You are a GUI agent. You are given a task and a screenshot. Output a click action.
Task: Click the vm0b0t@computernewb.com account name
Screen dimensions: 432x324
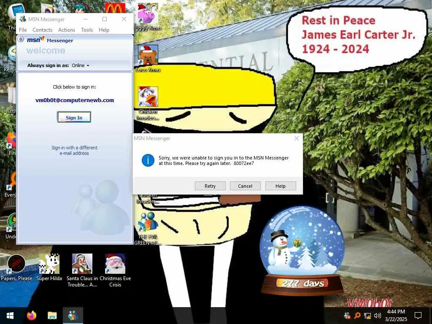tap(74, 100)
